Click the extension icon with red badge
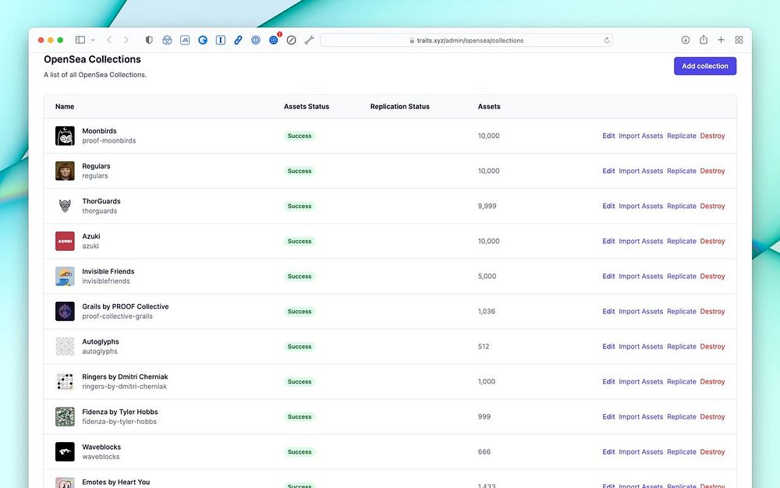The height and width of the screenshot is (488, 780). pos(274,39)
